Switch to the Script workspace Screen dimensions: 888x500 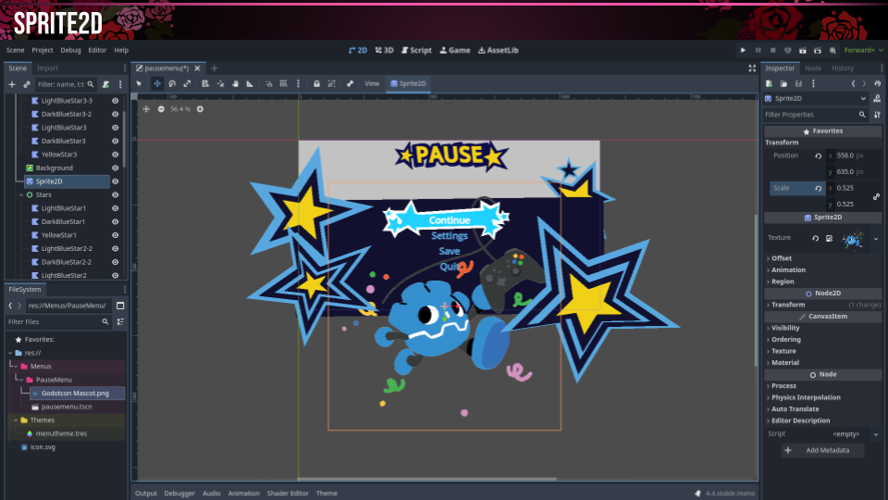pyautogui.click(x=417, y=50)
